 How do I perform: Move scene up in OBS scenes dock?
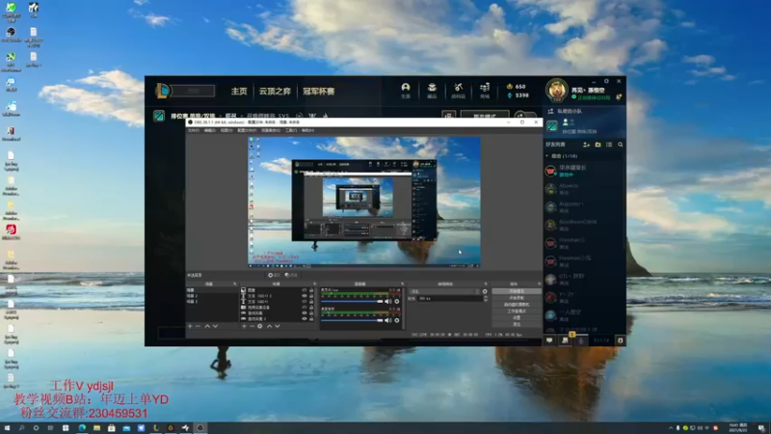(x=207, y=326)
